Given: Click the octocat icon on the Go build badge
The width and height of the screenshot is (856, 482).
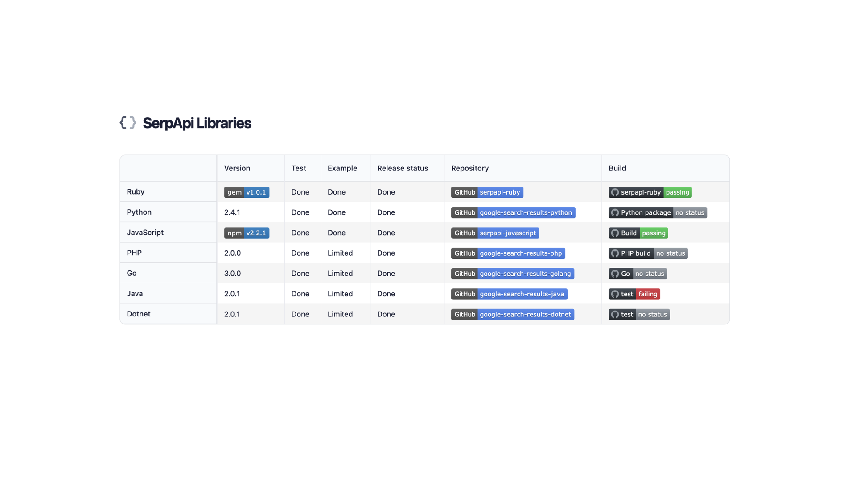Looking at the screenshot, I should click(x=615, y=274).
